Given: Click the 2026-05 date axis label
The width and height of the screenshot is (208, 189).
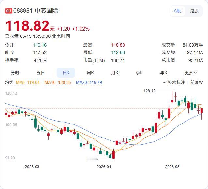Looking at the screenshot, I should pos(172,167).
